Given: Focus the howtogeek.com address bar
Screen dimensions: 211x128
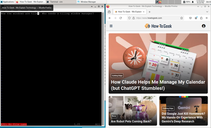Looking at the screenshot, I should [156, 18].
